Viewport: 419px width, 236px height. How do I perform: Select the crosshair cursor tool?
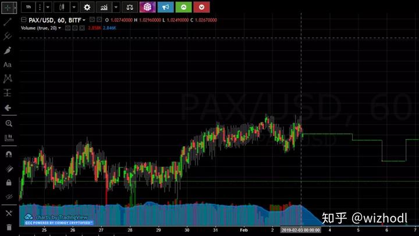pyautogui.click(x=8, y=8)
